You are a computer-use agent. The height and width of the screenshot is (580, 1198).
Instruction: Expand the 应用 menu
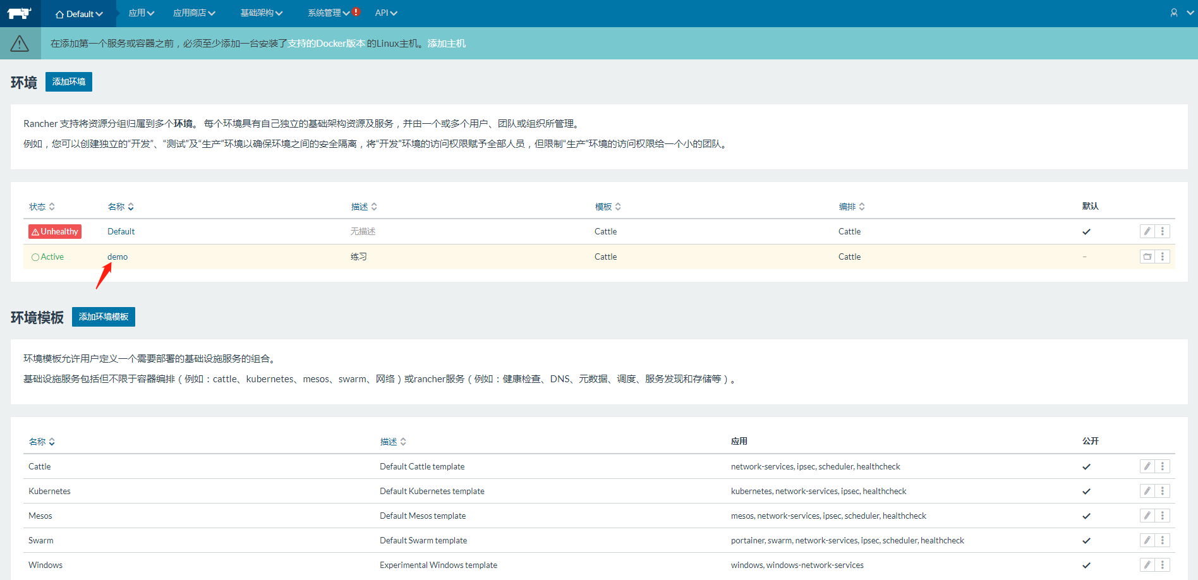click(x=142, y=13)
